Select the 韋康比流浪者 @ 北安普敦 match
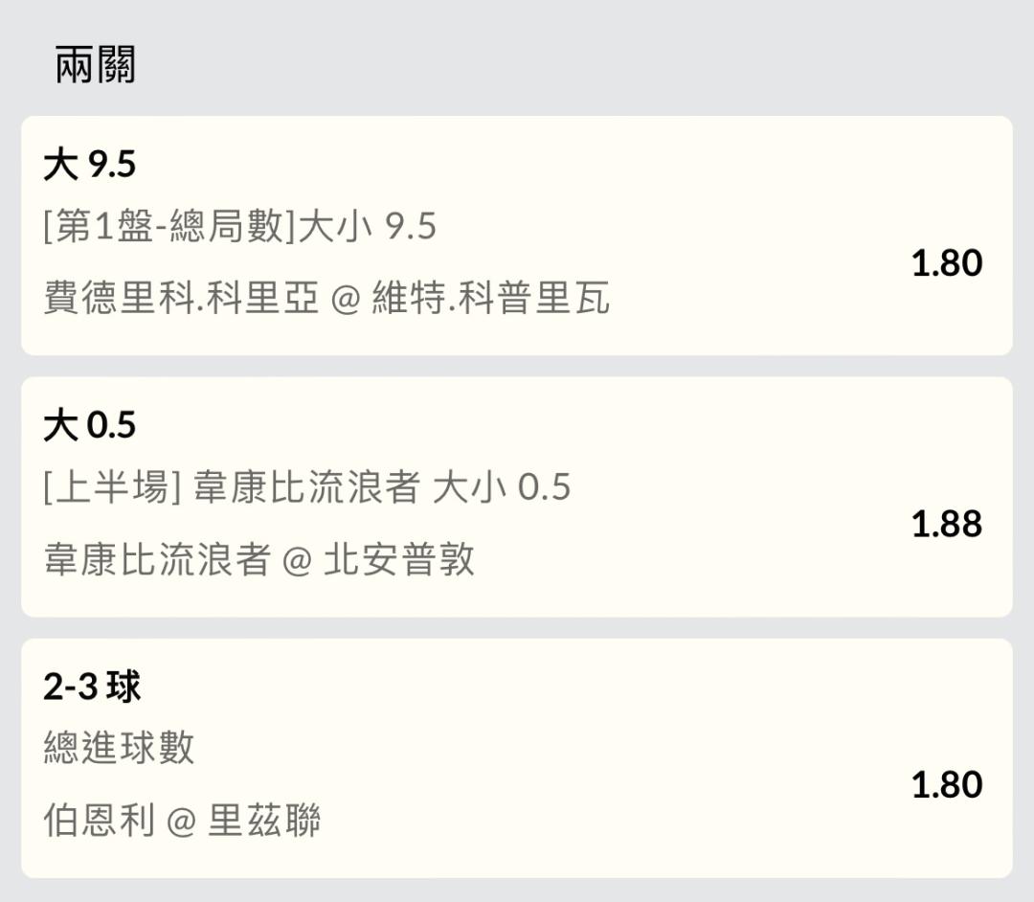Image resolution: width=1034 pixels, height=902 pixels. coord(258,559)
